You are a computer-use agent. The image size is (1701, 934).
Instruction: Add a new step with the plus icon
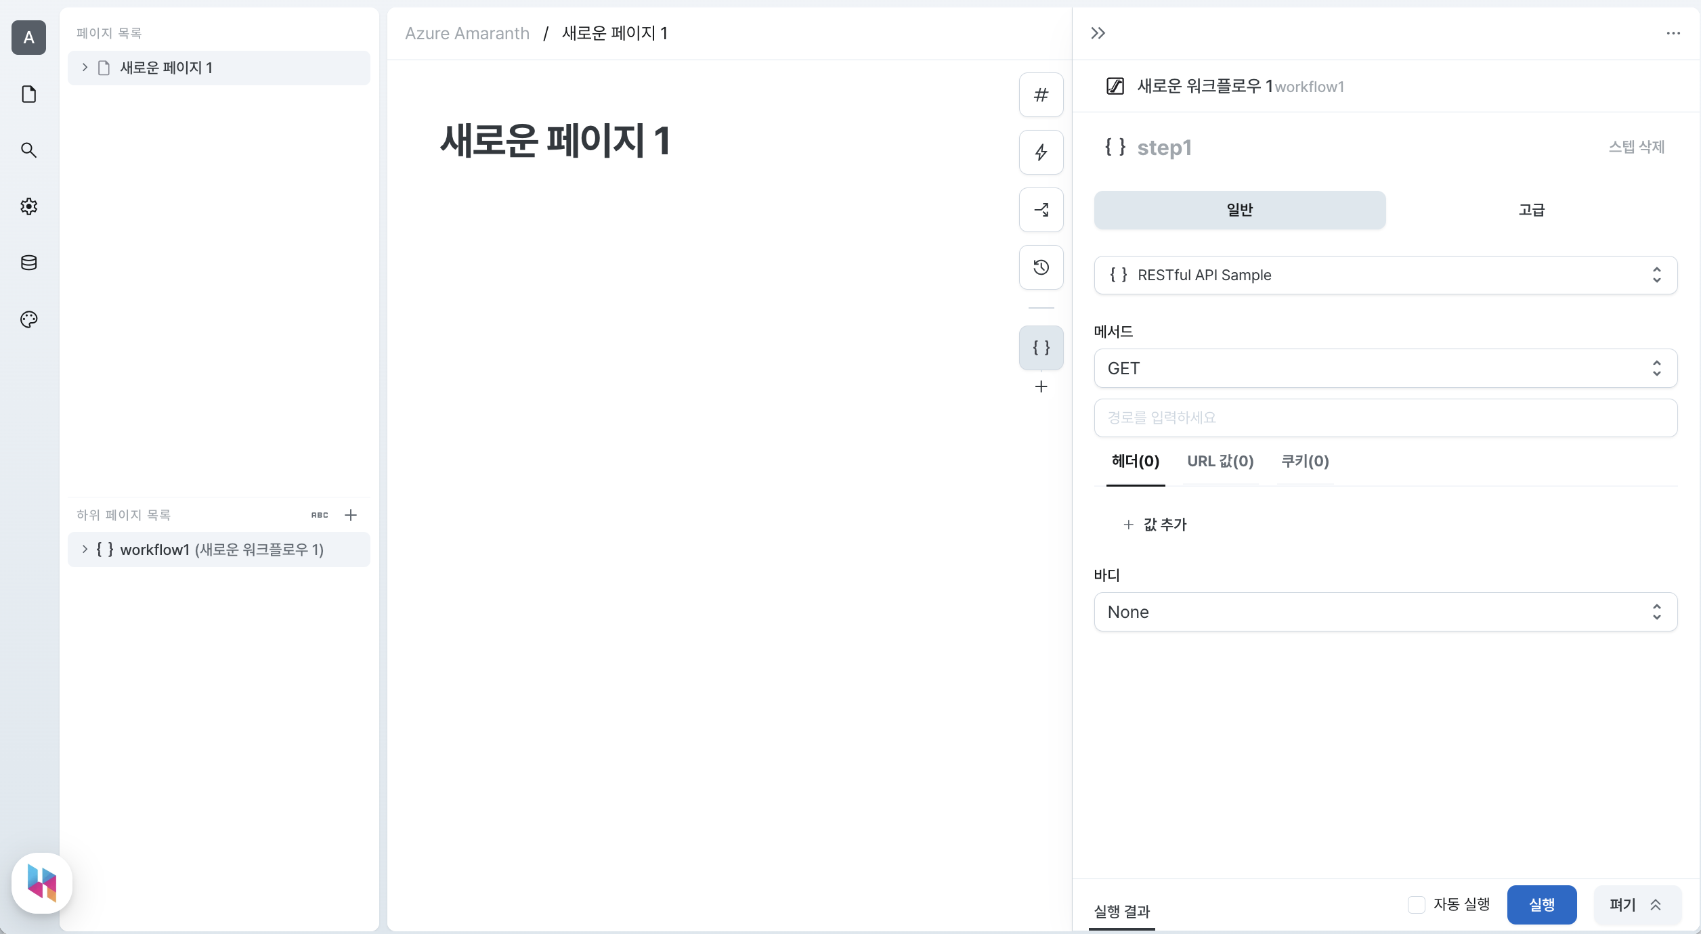pos(1041,386)
